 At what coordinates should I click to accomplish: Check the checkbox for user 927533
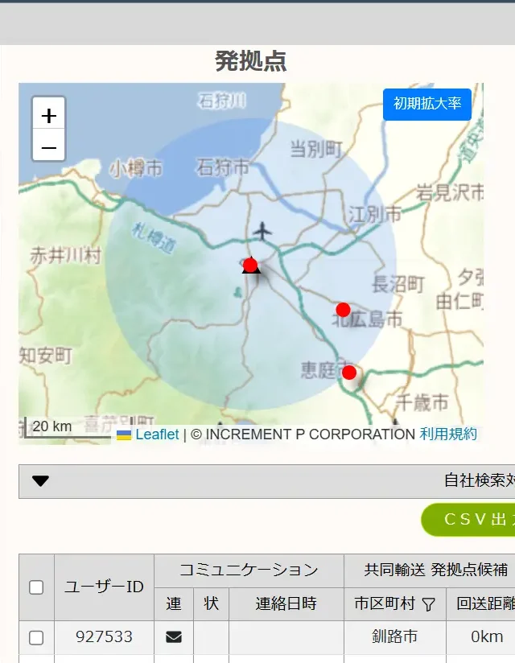[36, 637]
